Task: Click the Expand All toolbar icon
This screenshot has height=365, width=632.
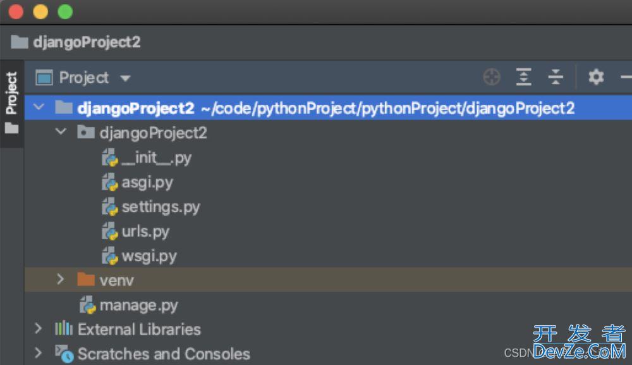Action: [x=523, y=77]
